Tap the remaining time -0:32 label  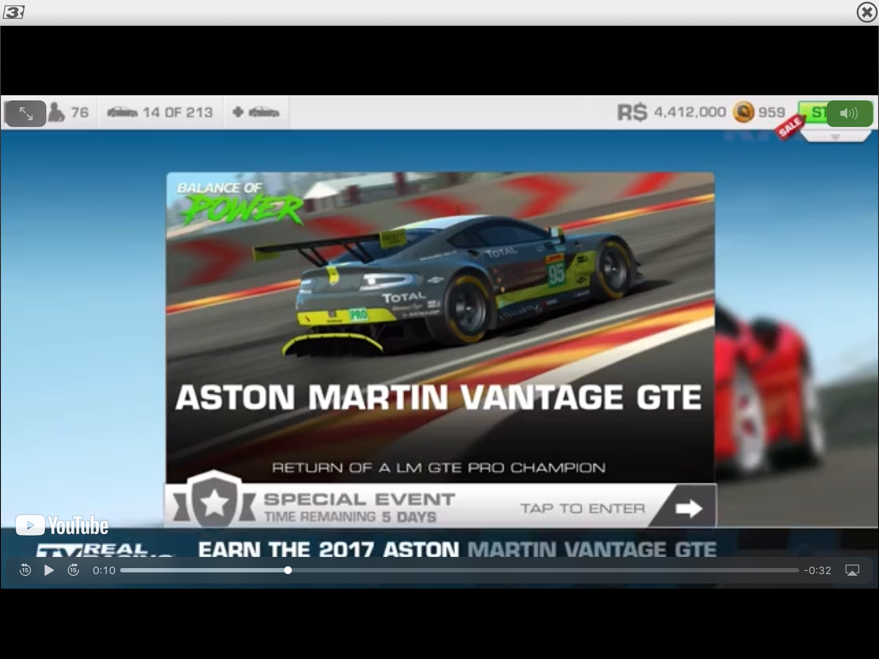818,570
